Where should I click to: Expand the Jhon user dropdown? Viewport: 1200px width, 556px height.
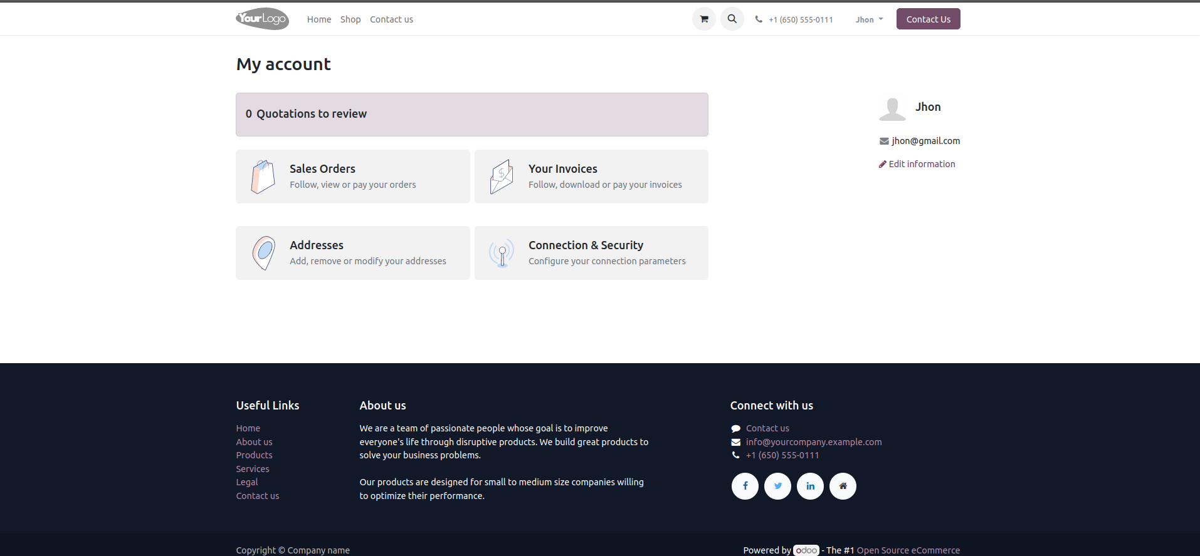869,19
